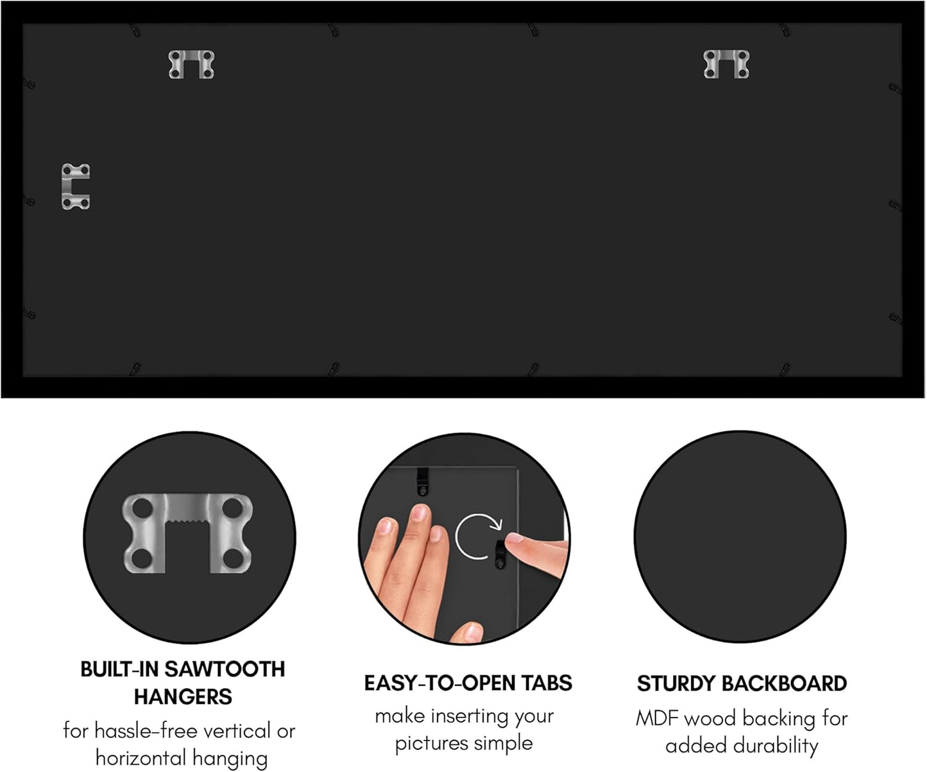This screenshot has height=772, width=927.
Task: Click the black turn tab under the pointing fingertip
Action: pyautogui.click(x=501, y=554)
